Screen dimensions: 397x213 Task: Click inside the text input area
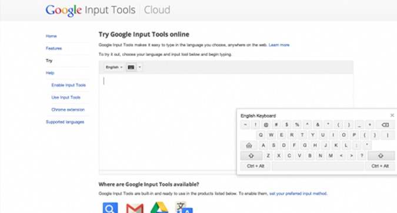[x=226, y=122]
